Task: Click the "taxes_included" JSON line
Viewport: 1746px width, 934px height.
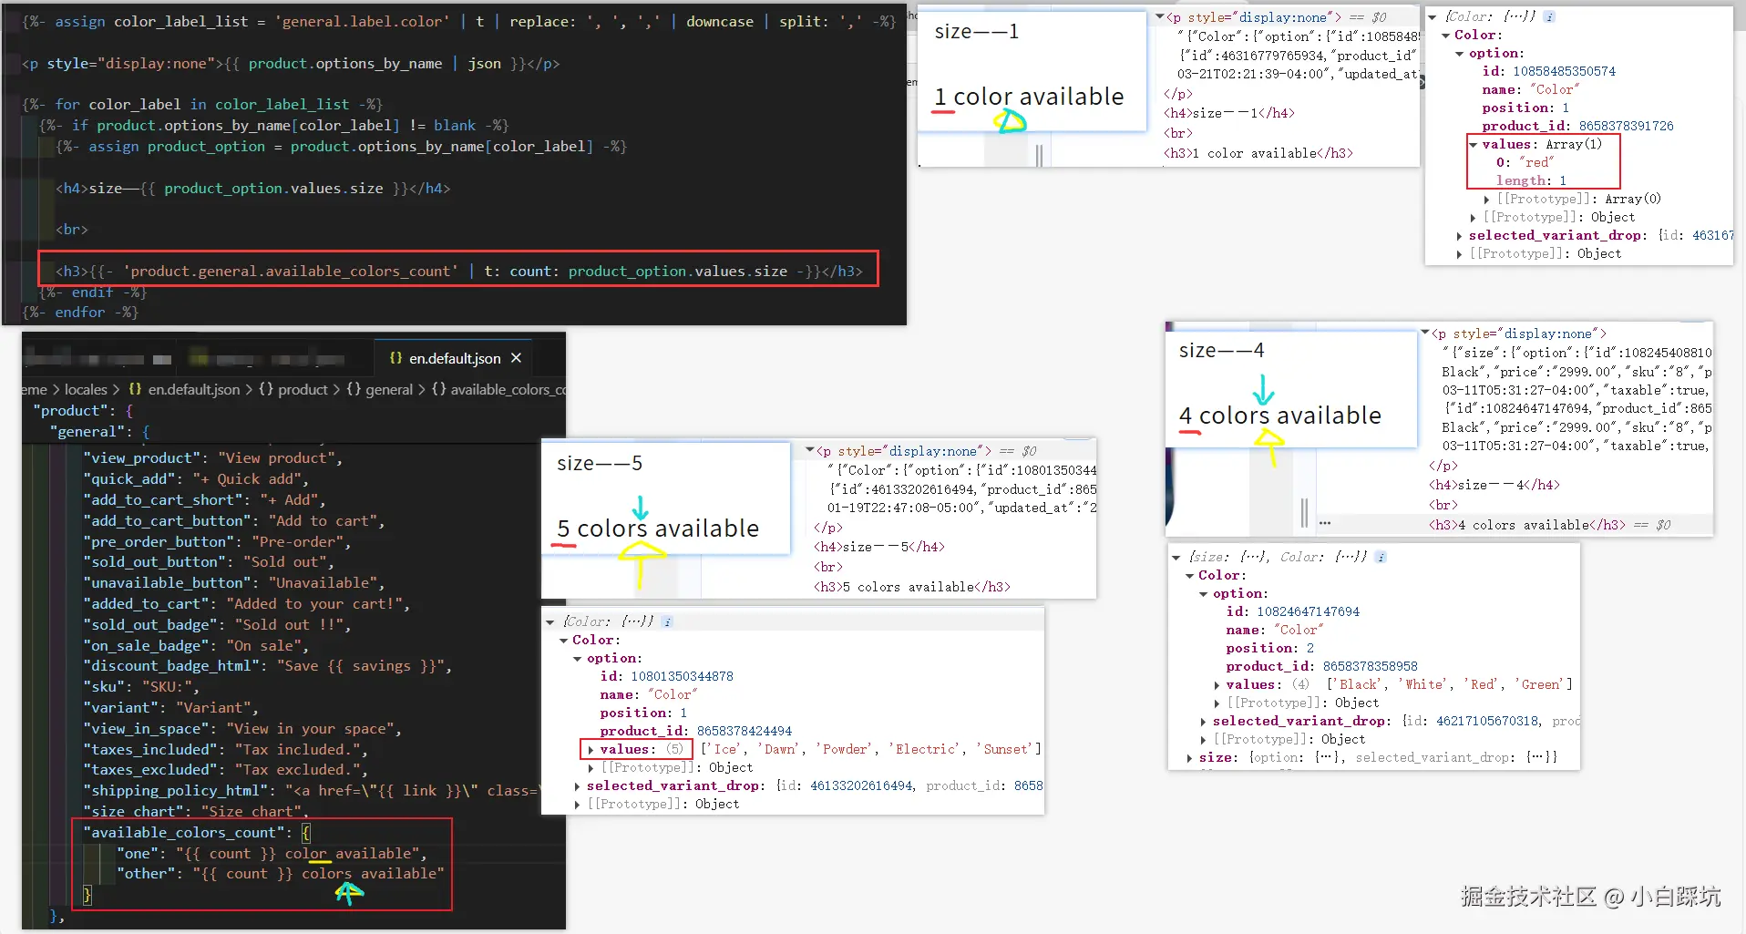Action: [x=226, y=749]
